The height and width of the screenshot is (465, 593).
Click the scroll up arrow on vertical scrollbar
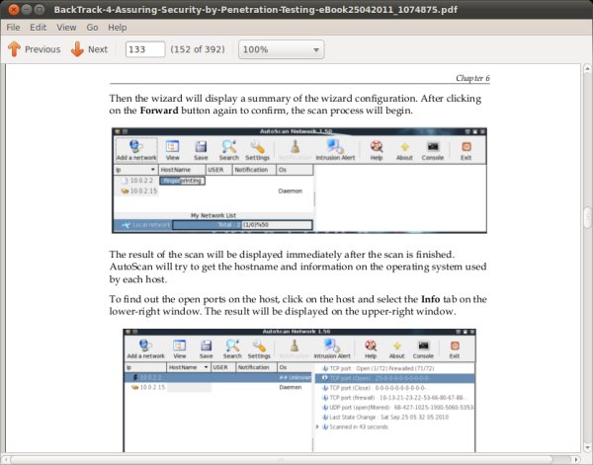click(587, 69)
